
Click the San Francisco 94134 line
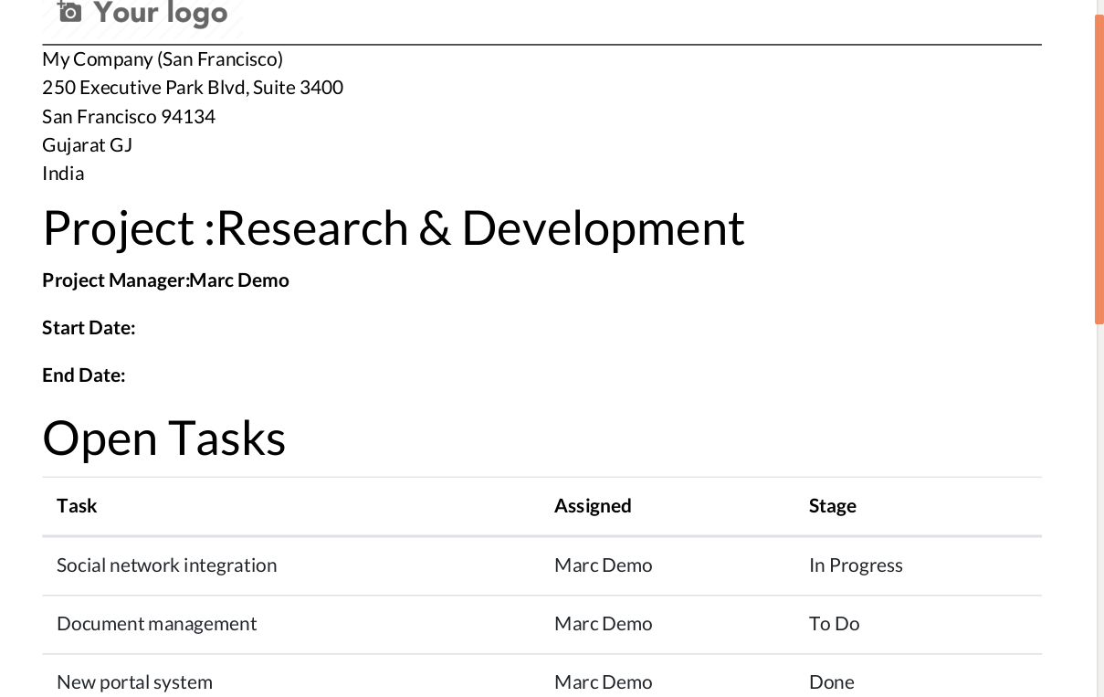tap(129, 117)
